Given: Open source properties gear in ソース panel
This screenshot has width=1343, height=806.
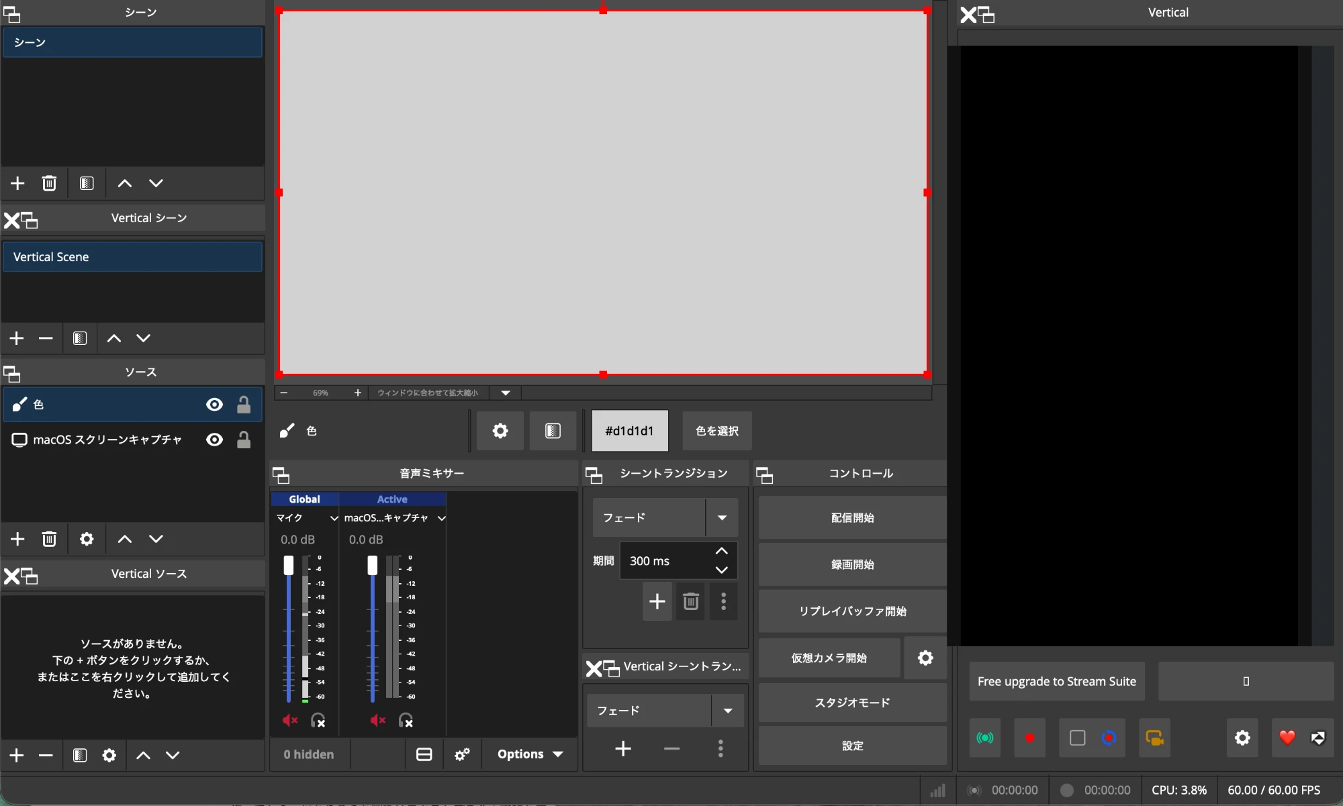Looking at the screenshot, I should pos(87,539).
